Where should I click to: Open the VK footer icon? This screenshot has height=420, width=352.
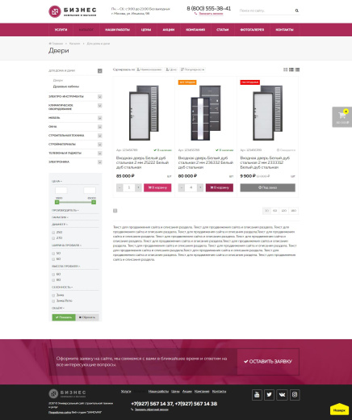pos(282,395)
